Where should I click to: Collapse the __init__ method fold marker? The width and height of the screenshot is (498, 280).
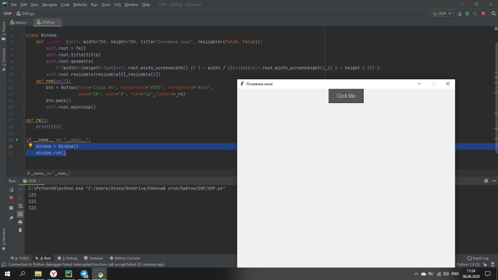click(x=24, y=42)
